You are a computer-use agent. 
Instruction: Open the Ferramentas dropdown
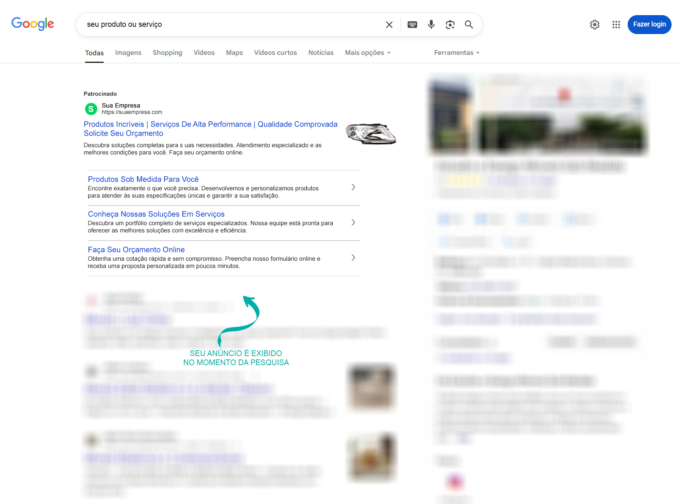pyautogui.click(x=457, y=53)
